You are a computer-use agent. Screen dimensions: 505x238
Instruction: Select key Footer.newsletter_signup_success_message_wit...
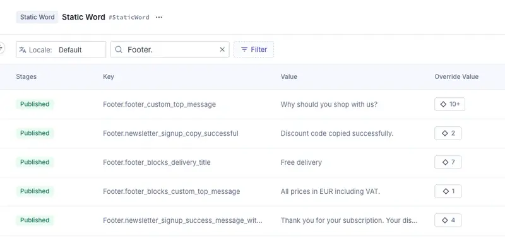click(182, 220)
